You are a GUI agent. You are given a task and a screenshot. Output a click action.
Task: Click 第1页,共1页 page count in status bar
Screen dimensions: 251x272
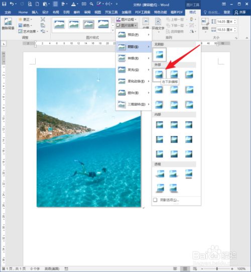[x=14, y=268]
